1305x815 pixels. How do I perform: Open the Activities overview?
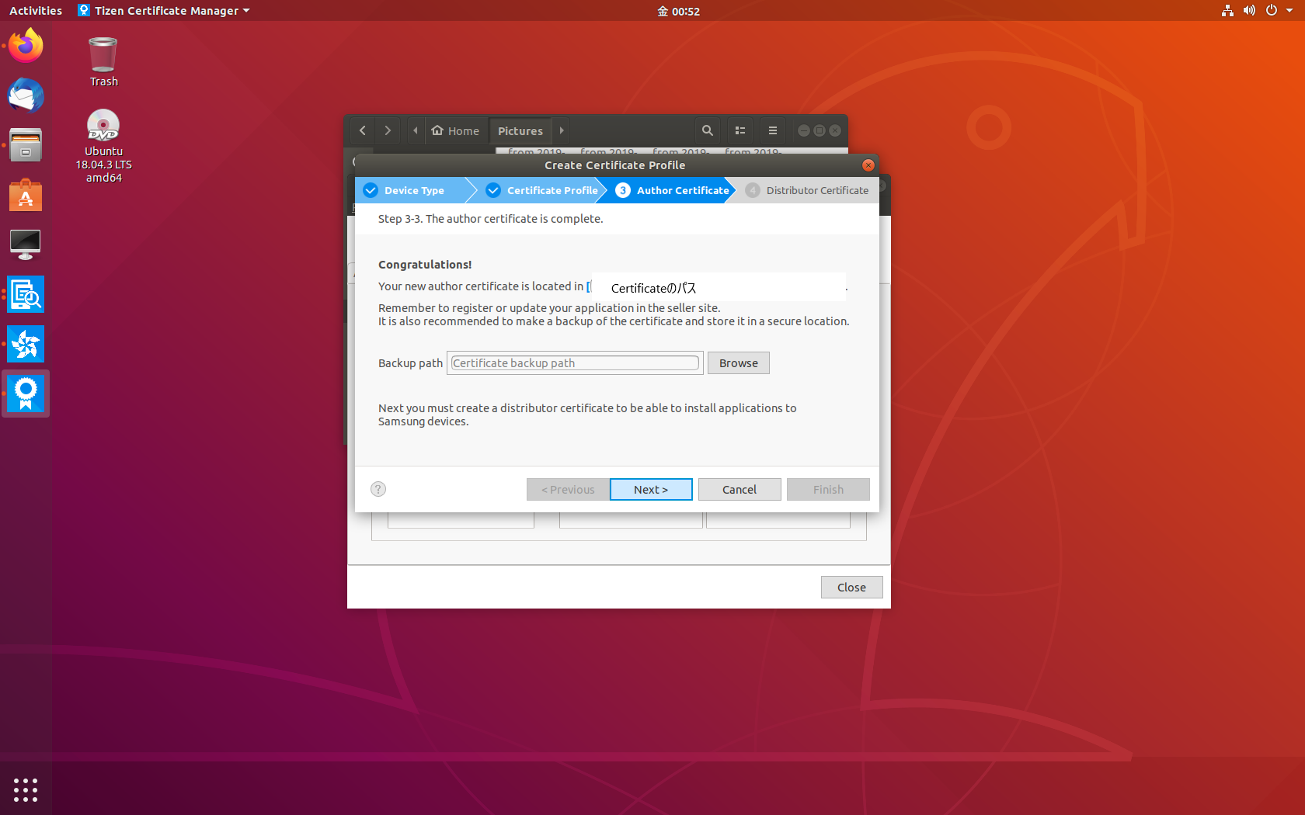click(x=36, y=11)
